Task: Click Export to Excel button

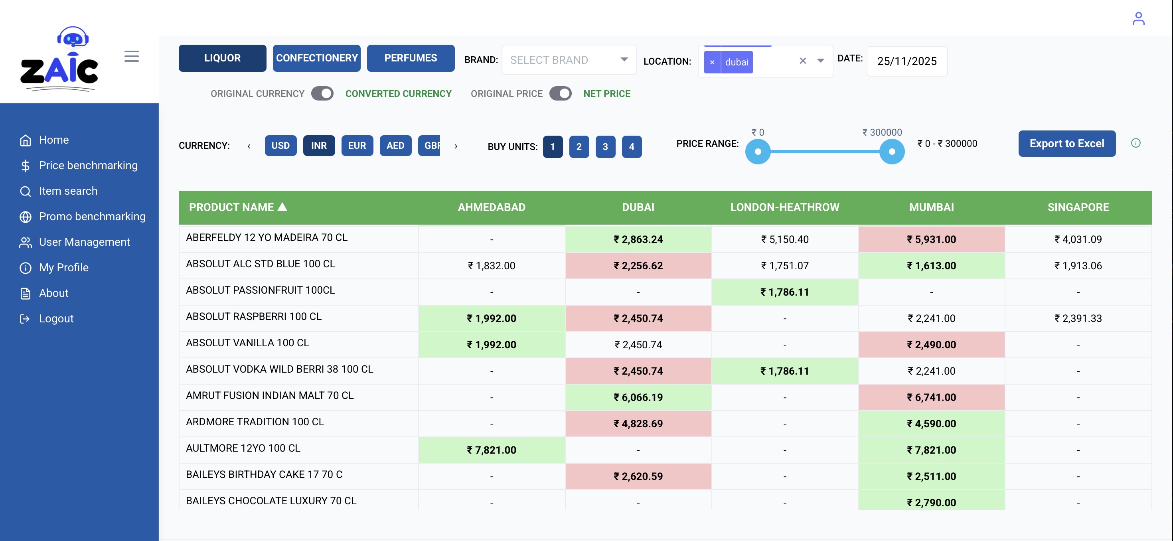Action: (1066, 144)
